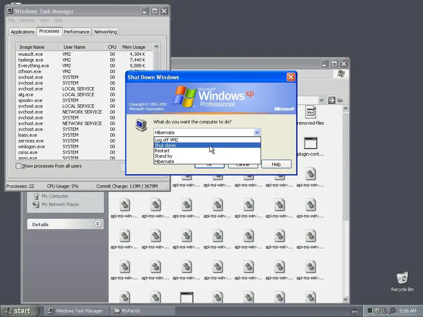
Task: Select the wuauclt.exe process row
Action: coord(84,54)
